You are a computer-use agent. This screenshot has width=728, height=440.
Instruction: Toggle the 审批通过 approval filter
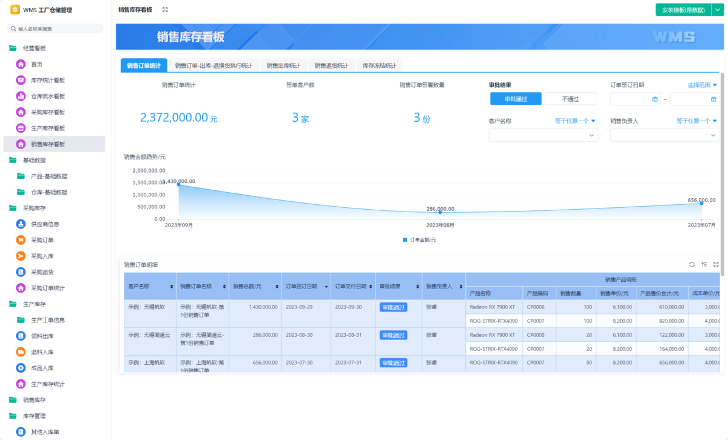(516, 98)
